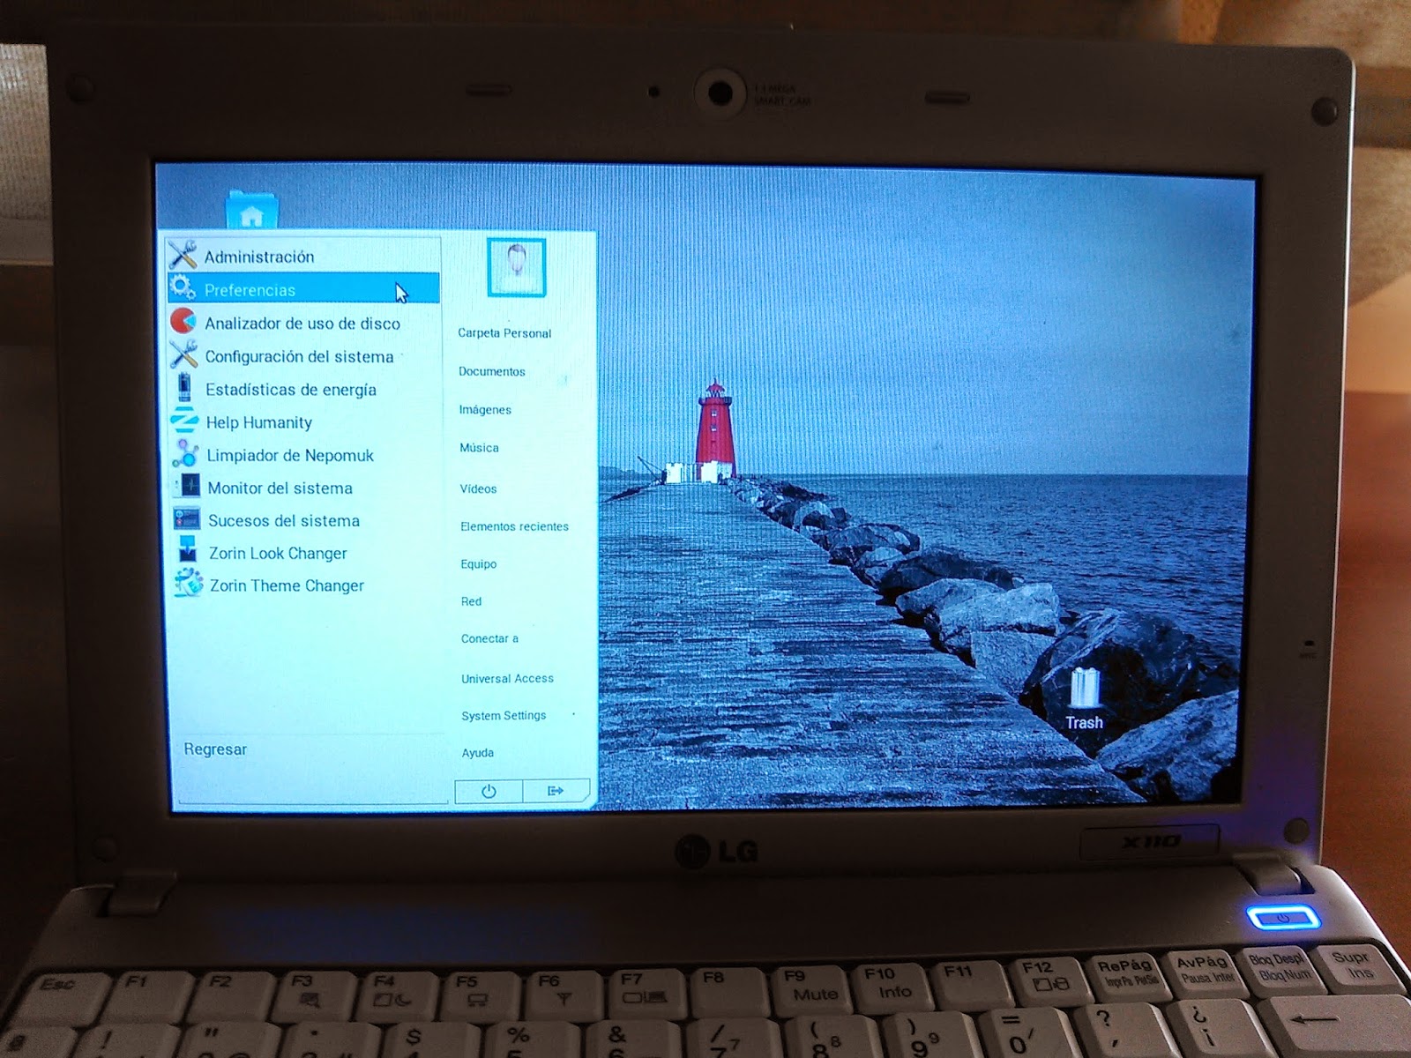Image resolution: width=1411 pixels, height=1058 pixels.
Task: Select the Trash desktop icon
Action: coord(1084,700)
